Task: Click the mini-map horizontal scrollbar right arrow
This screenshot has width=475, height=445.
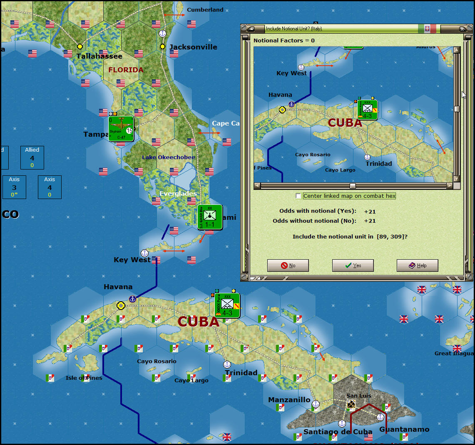Action: 450,186
